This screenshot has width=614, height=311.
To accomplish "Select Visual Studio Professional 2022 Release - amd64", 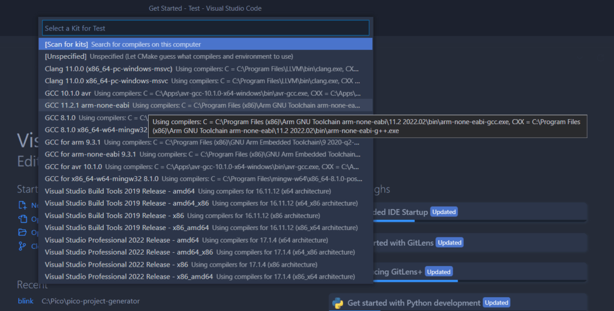I will tap(205, 240).
